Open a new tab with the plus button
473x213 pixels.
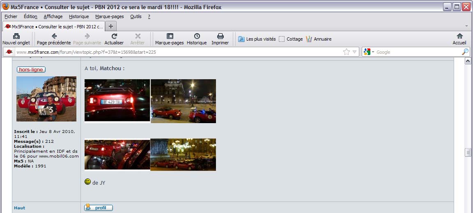click(111, 26)
